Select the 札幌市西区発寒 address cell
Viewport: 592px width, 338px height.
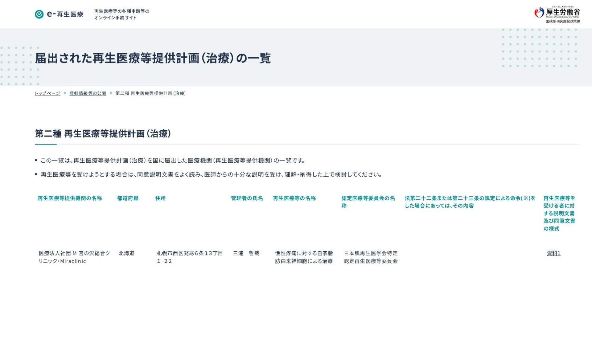point(190,257)
